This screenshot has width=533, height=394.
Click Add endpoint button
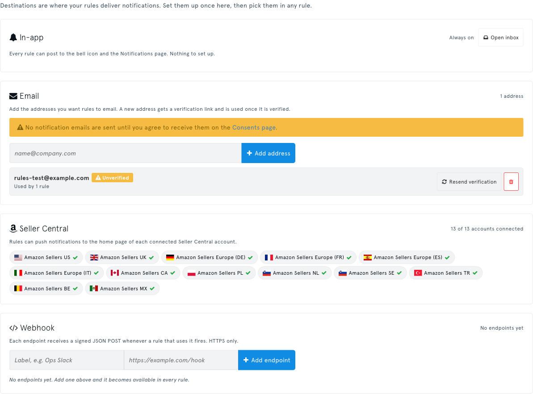point(266,360)
